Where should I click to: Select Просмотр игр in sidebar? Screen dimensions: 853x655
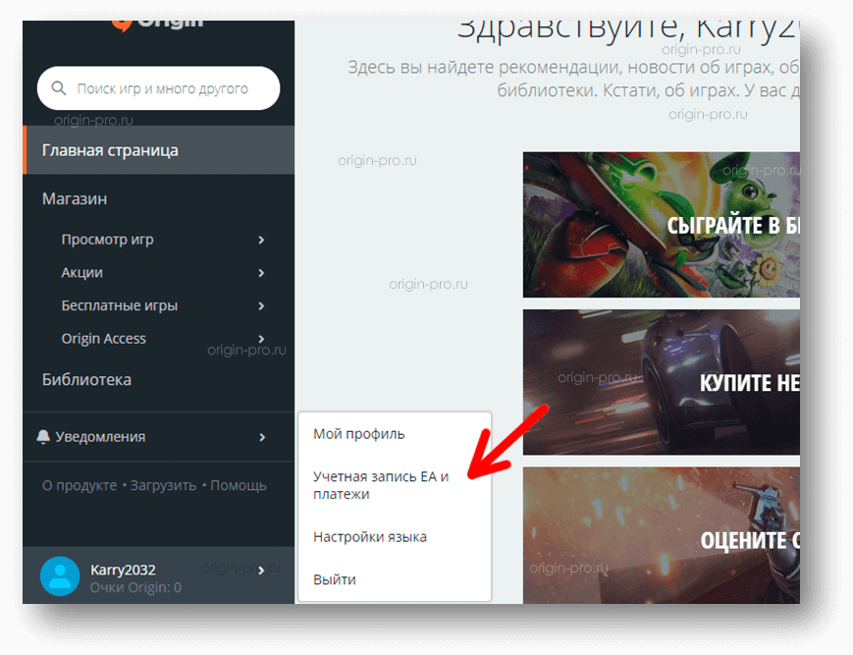point(107,240)
